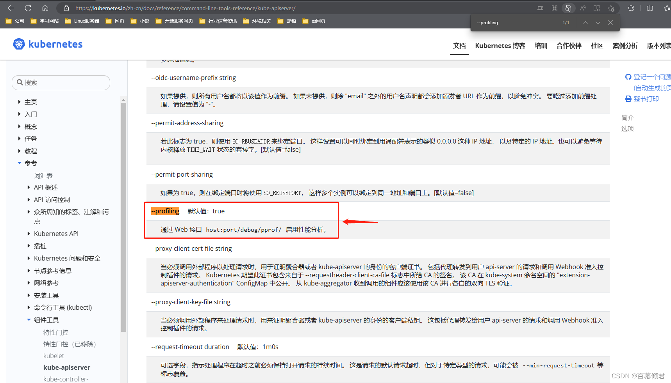
Task: Click the 搜索 search box
Action: coord(61,82)
